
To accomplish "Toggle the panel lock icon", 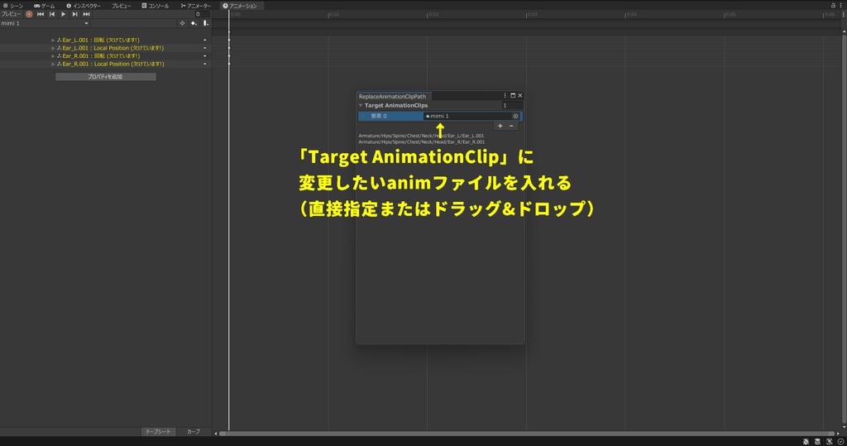I will point(832,6).
